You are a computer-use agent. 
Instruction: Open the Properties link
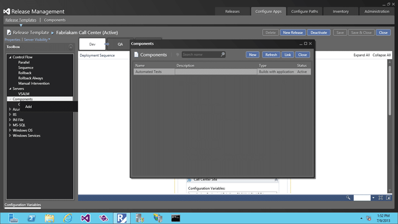12,40
